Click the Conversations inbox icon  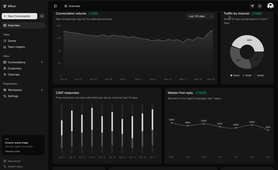pyautogui.click(x=5, y=62)
